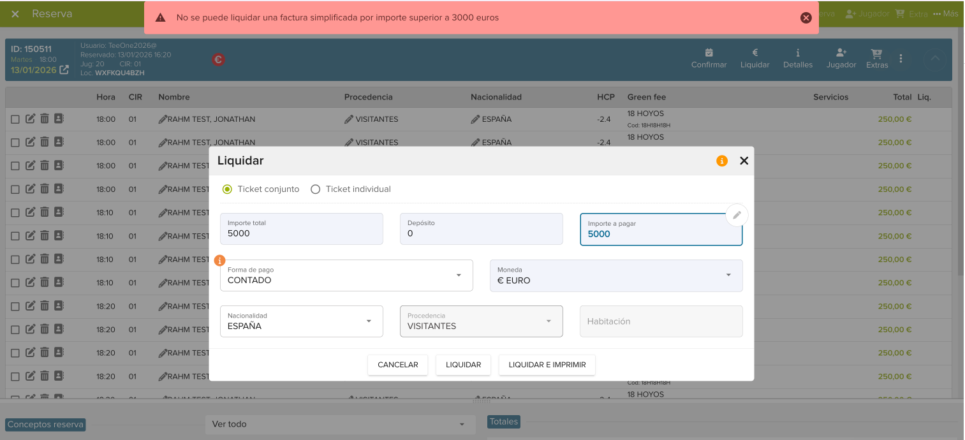Image resolution: width=965 pixels, height=440 pixels.
Task: Open the Ver todo filter dropdown
Action: [x=340, y=424]
